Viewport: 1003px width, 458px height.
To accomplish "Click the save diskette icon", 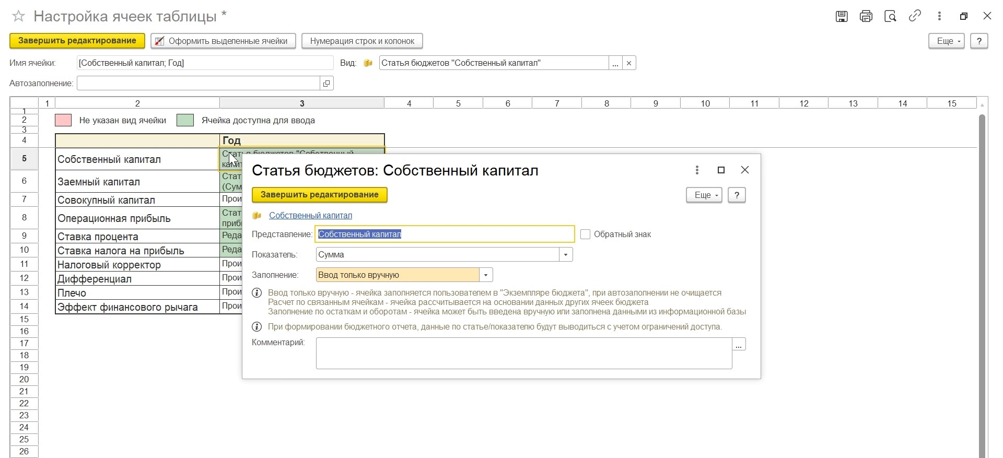I will pos(842,16).
